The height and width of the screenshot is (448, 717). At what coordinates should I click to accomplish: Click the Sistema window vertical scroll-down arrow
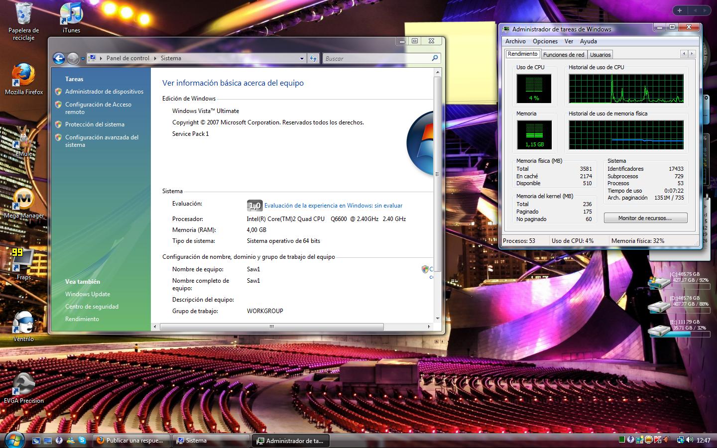(x=437, y=318)
